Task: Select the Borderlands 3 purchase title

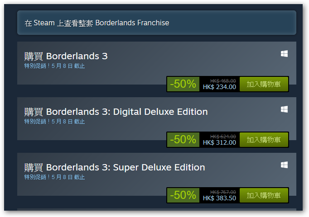Action: pos(66,56)
